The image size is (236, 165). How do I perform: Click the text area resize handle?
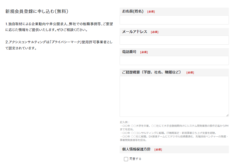[x=227, y=115]
